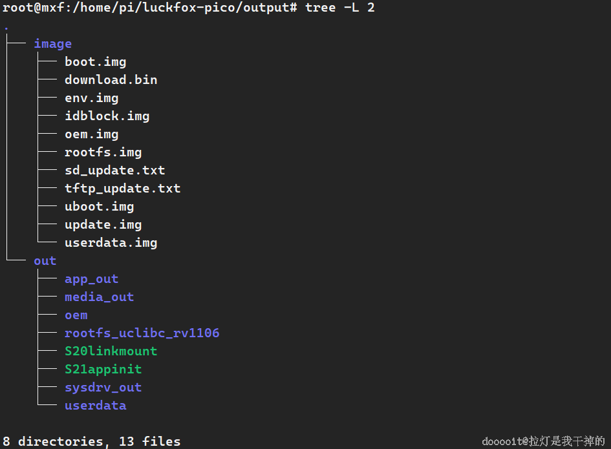Select the oem.img file
The width and height of the screenshot is (611, 449).
[91, 134]
